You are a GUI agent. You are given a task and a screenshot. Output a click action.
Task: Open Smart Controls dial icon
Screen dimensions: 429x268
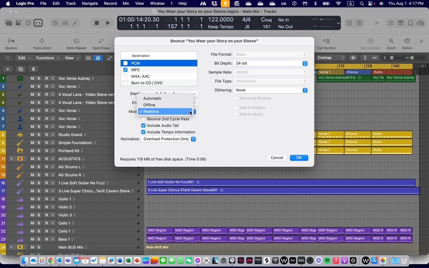[x=55, y=23]
